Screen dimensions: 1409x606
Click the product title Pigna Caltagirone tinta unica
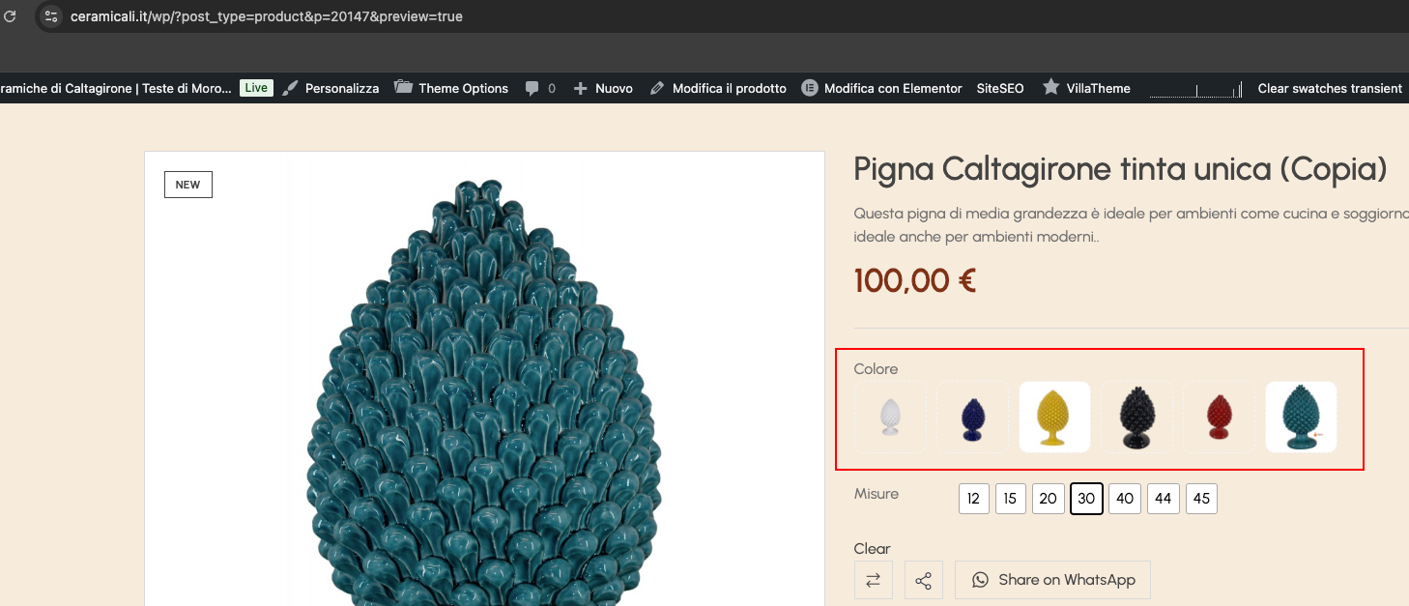point(1121,170)
